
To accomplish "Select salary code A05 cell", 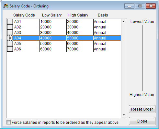I will (26, 44).
